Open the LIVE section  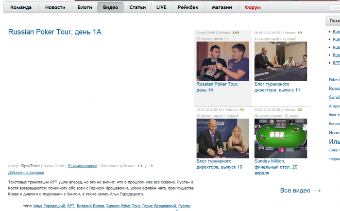pyautogui.click(x=161, y=7)
